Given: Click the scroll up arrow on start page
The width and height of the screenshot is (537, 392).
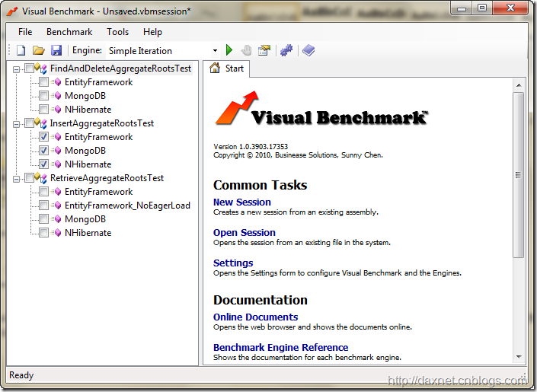Looking at the screenshot, I should (x=519, y=85).
